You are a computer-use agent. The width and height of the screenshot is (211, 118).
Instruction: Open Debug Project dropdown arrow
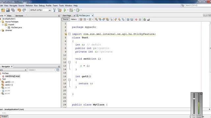pyautogui.click(x=74, y=10)
